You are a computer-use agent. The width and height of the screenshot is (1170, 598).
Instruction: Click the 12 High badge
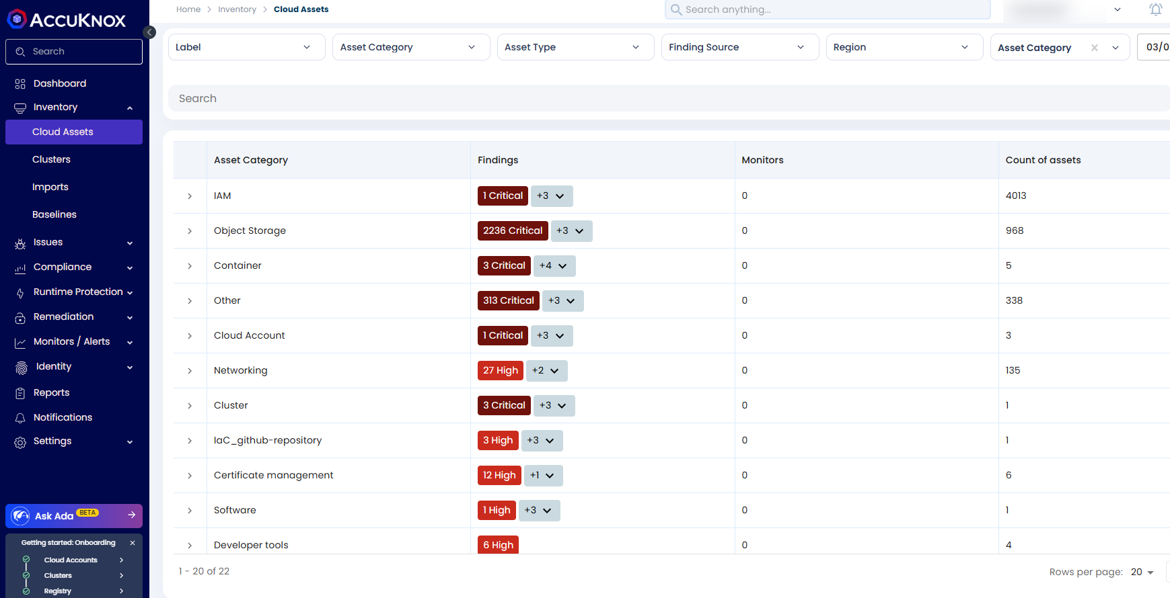pyautogui.click(x=499, y=475)
